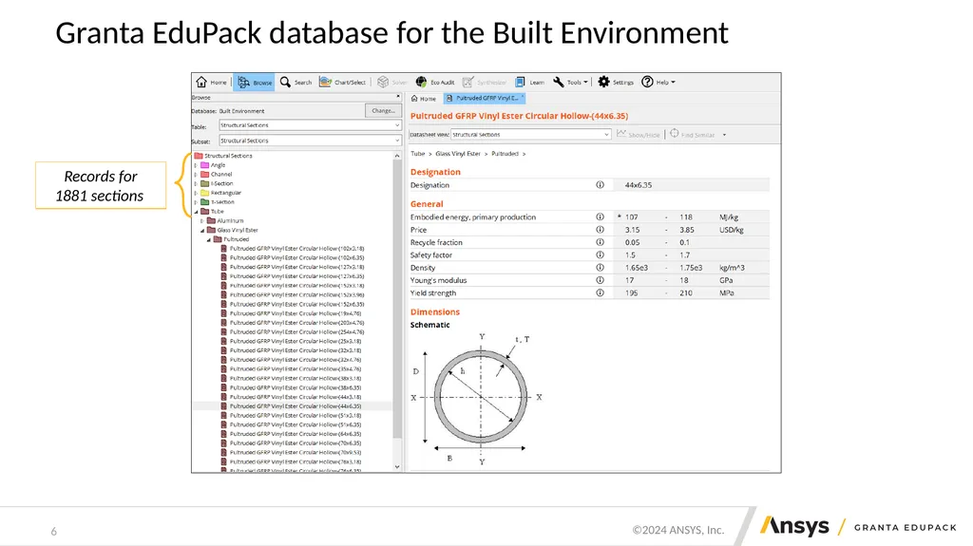
Task: Click the Synthesizer toolbar icon
Action: [x=484, y=82]
